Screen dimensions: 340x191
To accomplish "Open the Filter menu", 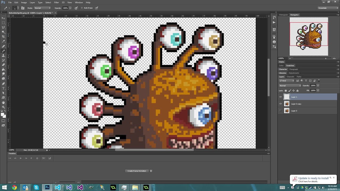I will click(56, 2).
